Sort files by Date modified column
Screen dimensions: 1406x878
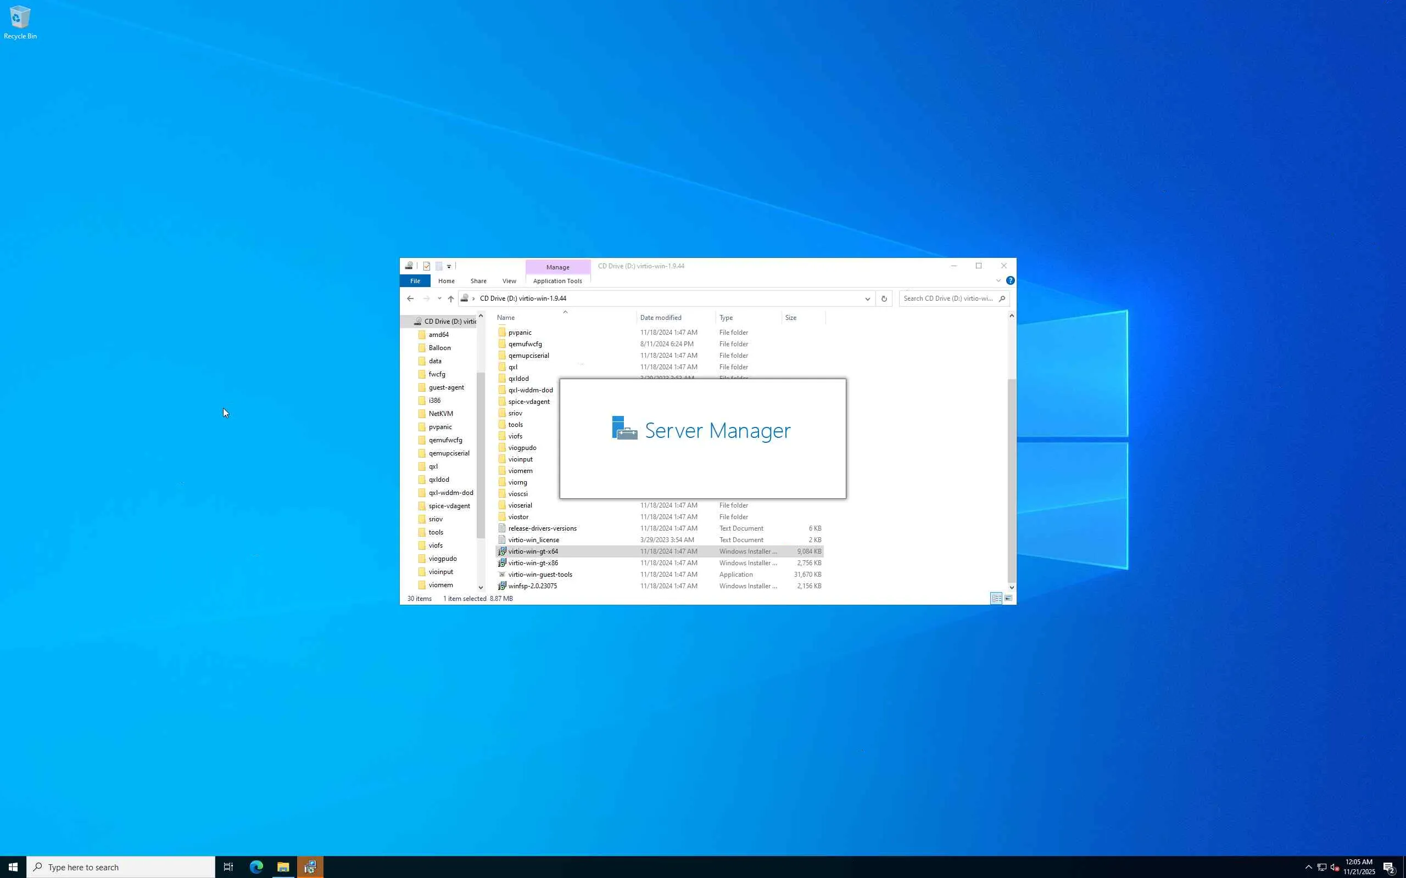(x=661, y=318)
